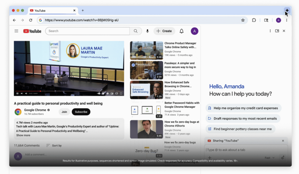Bookmark this page with the star icon
This screenshot has width=299, height=174.
point(243,20)
